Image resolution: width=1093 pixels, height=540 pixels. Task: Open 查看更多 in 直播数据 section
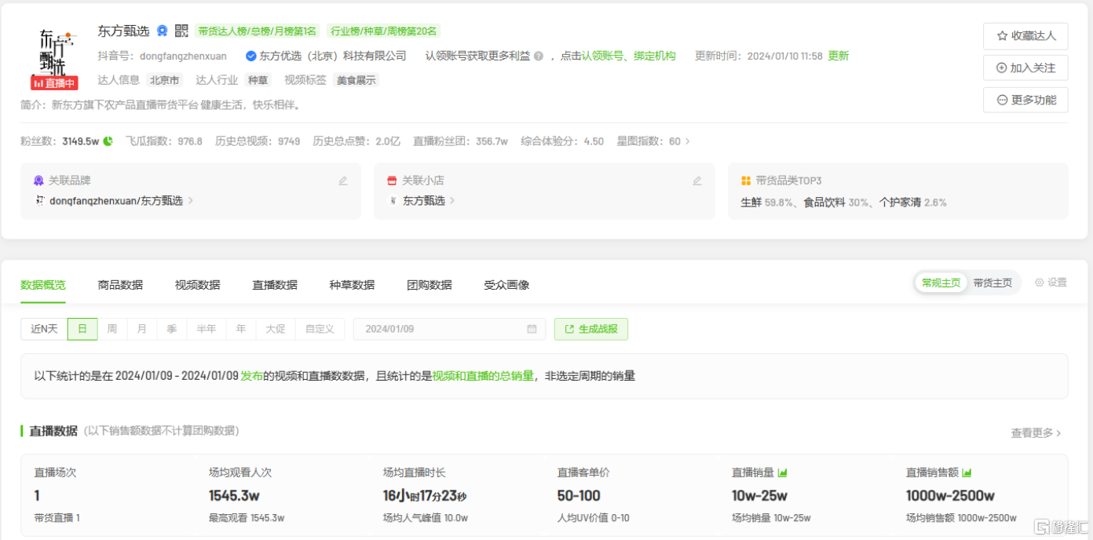(1036, 432)
